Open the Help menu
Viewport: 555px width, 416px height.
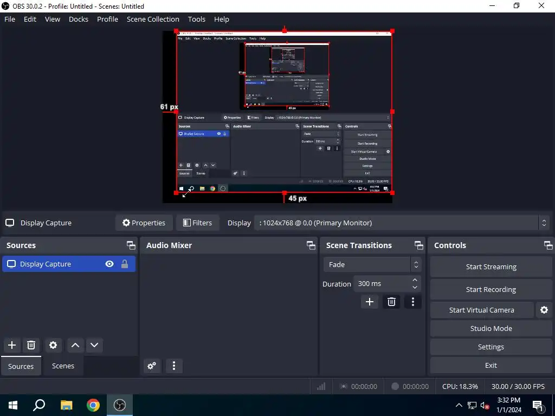pos(222,19)
